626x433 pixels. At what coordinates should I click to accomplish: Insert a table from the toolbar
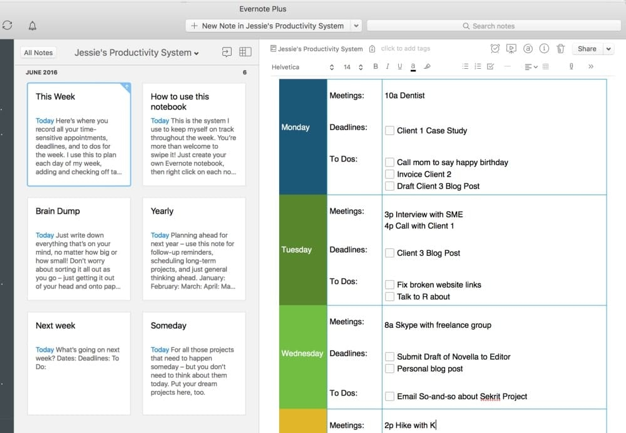[x=545, y=67]
